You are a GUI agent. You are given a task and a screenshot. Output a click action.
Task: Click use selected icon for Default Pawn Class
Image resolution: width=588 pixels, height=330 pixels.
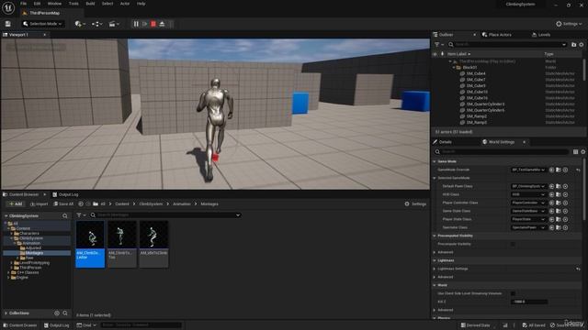tap(551, 186)
